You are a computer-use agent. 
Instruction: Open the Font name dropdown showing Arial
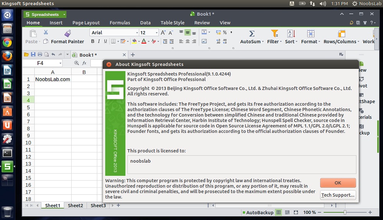[137, 33]
